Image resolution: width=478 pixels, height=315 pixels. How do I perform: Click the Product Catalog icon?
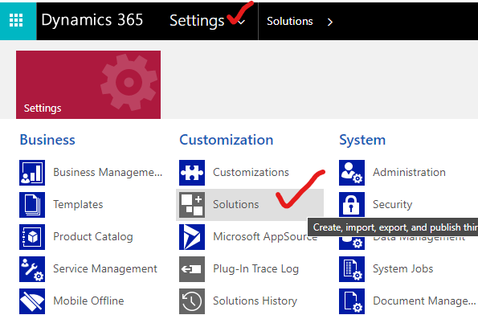pyautogui.click(x=32, y=237)
